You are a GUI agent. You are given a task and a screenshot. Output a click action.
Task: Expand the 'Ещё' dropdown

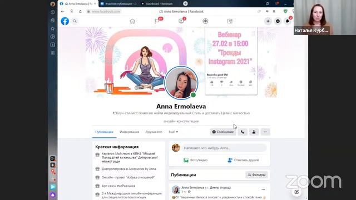(x=173, y=132)
